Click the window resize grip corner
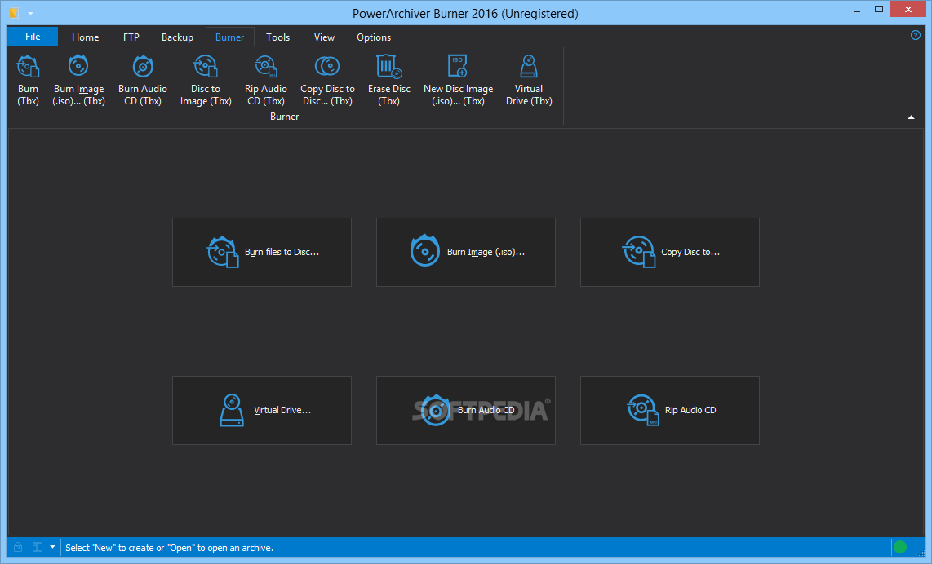932x564 pixels. (x=922, y=553)
